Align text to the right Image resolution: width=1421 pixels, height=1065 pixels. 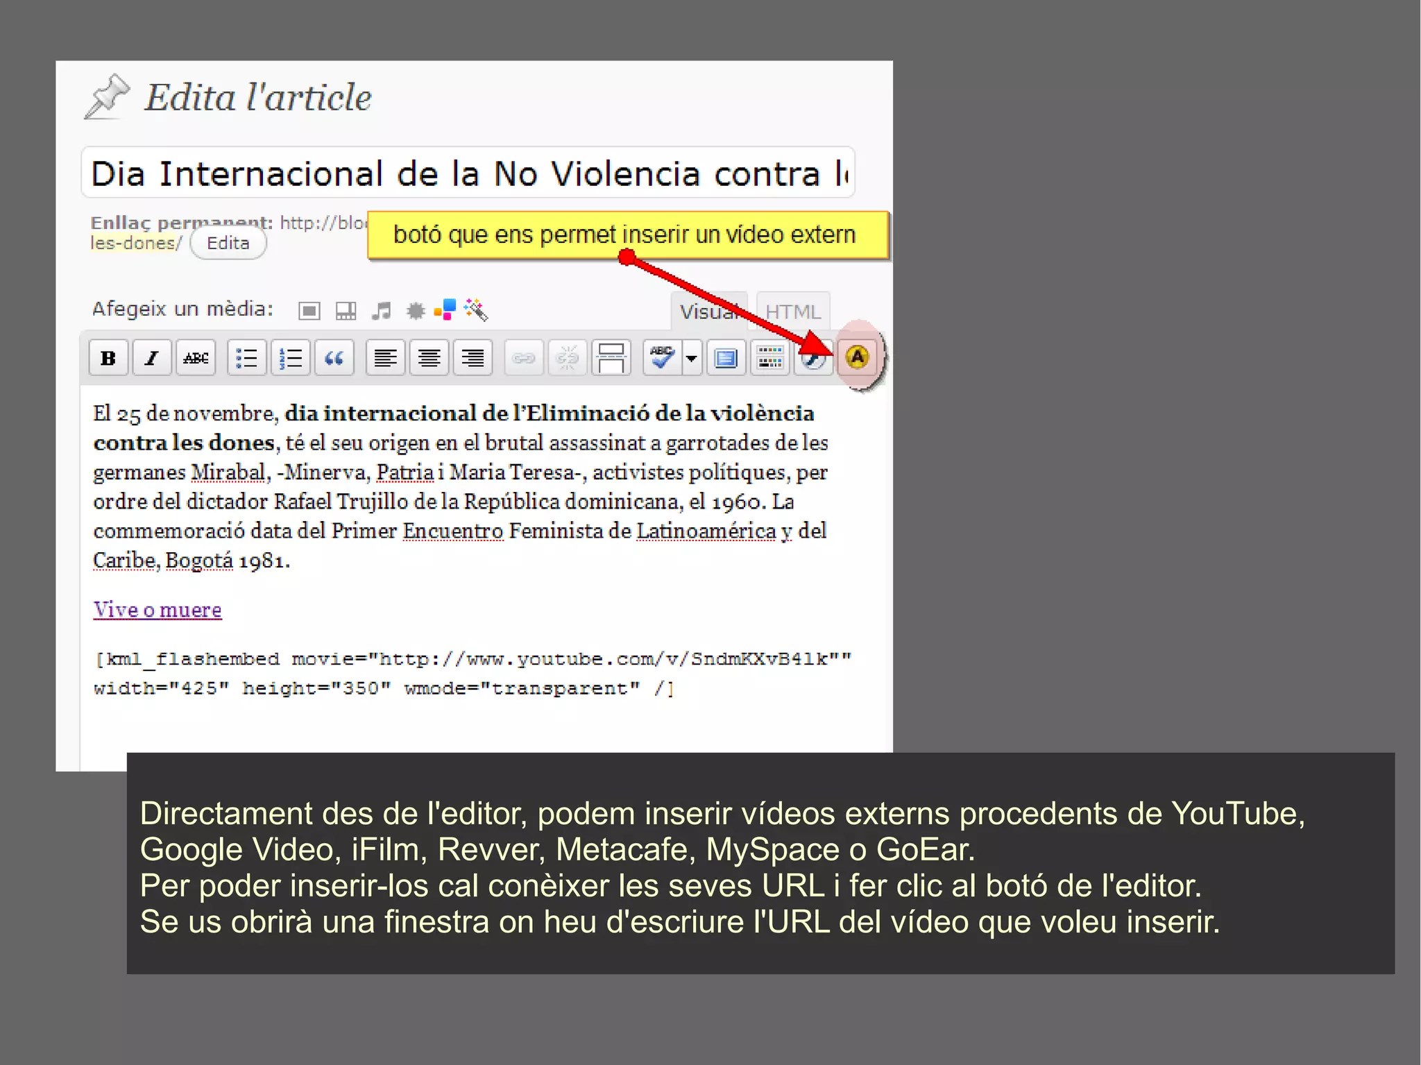[473, 358]
